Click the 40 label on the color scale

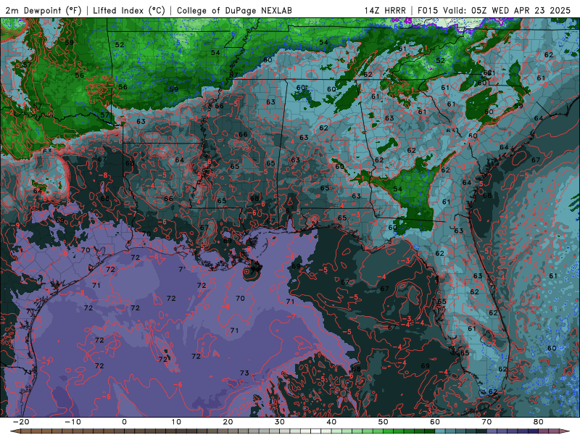click(x=331, y=422)
